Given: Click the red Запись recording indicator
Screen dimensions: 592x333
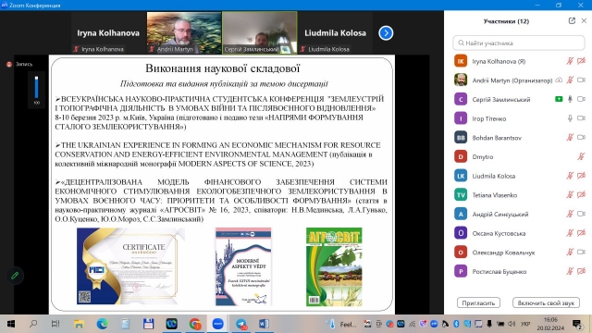Looking at the screenshot, I should [x=9, y=64].
